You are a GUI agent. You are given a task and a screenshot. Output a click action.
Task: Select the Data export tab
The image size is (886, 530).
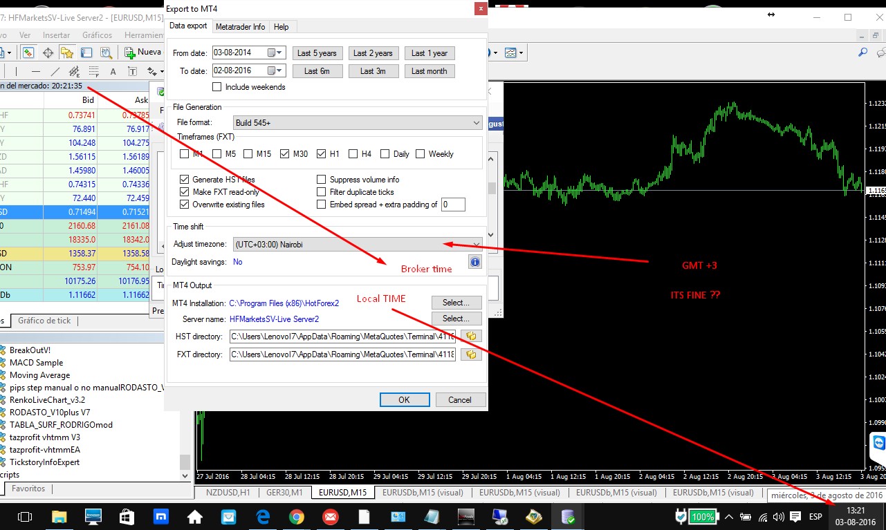[x=188, y=26]
